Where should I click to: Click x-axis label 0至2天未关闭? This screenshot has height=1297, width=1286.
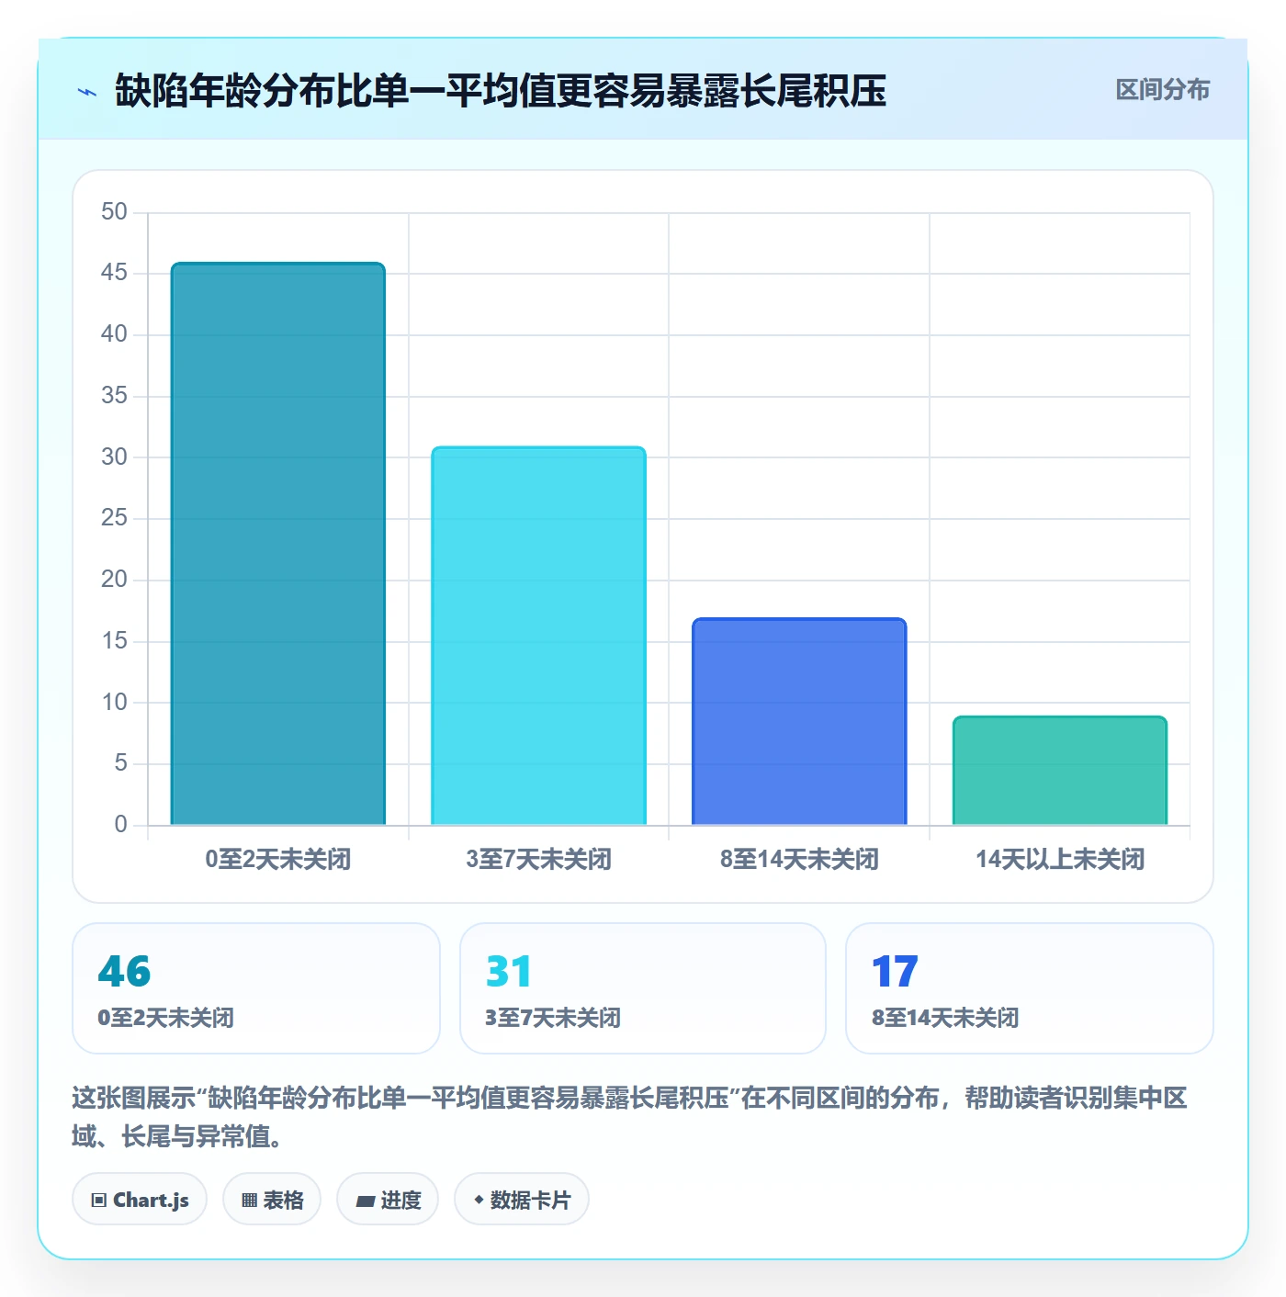278,860
